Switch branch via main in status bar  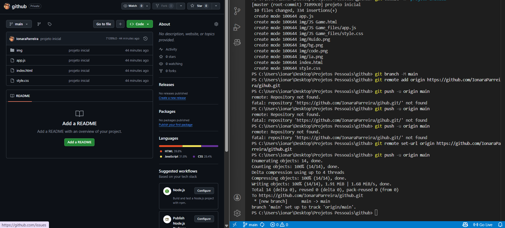coord(250,225)
